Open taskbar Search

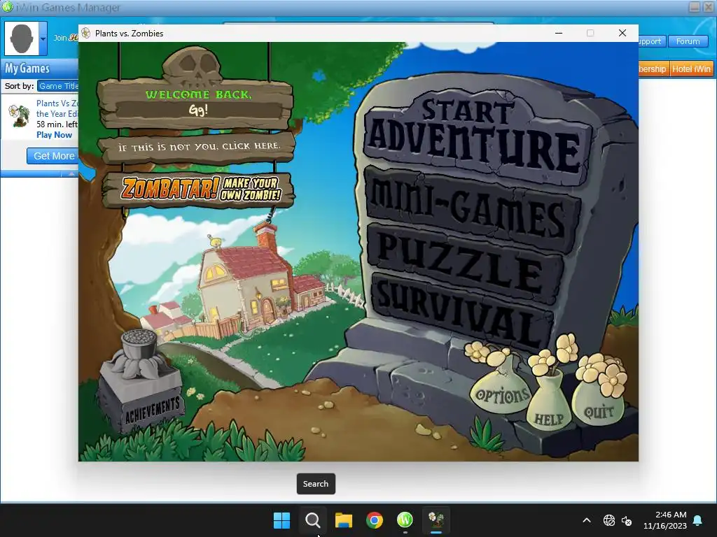(313, 520)
